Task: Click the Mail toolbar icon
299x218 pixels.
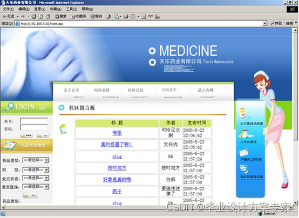Action: 117,16
